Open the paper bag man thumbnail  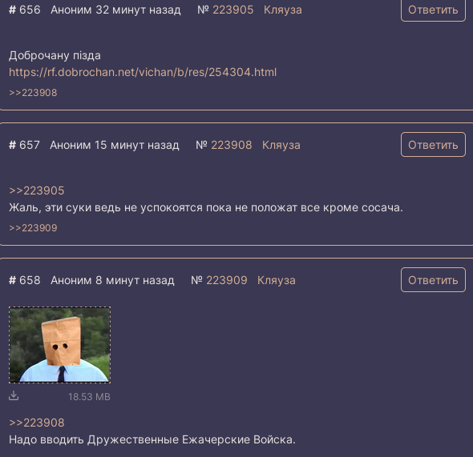pos(60,345)
